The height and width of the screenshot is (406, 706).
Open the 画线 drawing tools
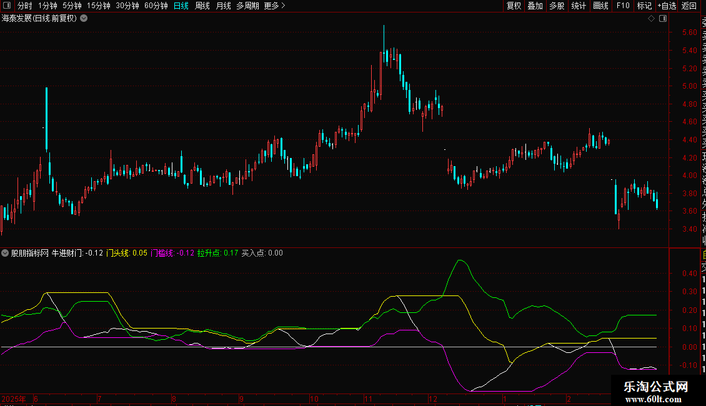coord(600,6)
